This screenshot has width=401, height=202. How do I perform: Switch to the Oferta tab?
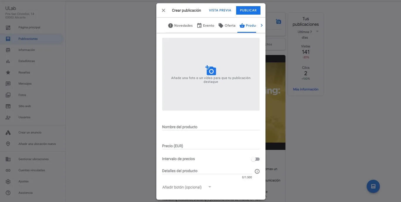227,25
